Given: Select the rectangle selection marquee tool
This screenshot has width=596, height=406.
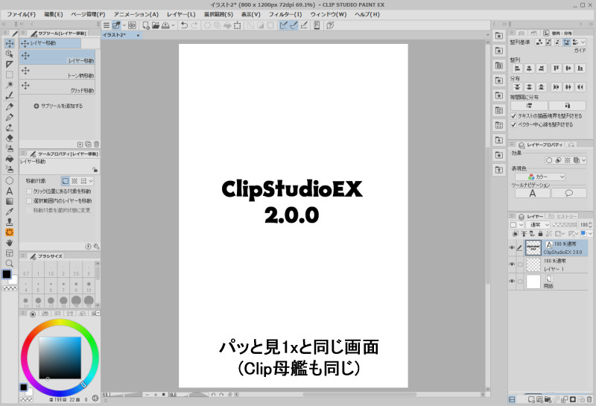Looking at the screenshot, I should (x=10, y=75).
